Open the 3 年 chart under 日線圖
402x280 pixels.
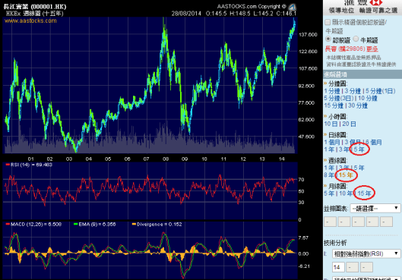click(344, 149)
